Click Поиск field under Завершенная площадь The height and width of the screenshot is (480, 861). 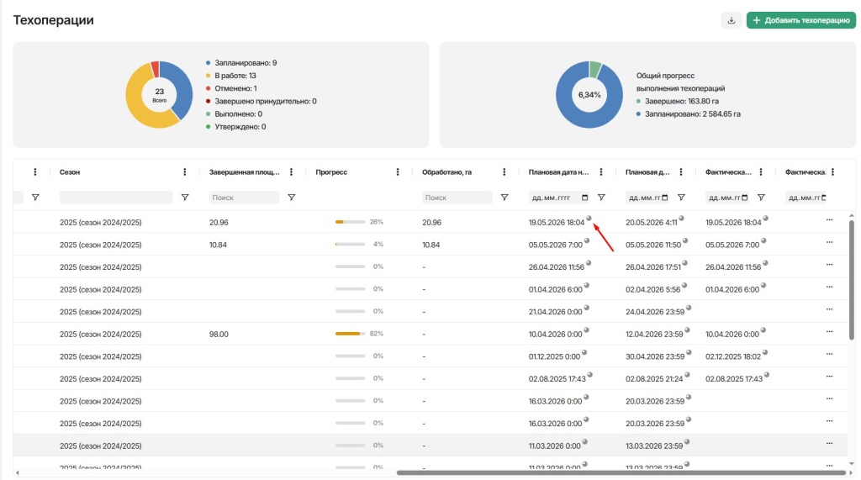[244, 198]
